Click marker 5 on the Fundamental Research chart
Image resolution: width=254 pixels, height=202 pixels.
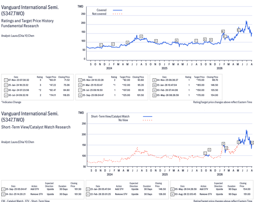[x=156, y=41]
